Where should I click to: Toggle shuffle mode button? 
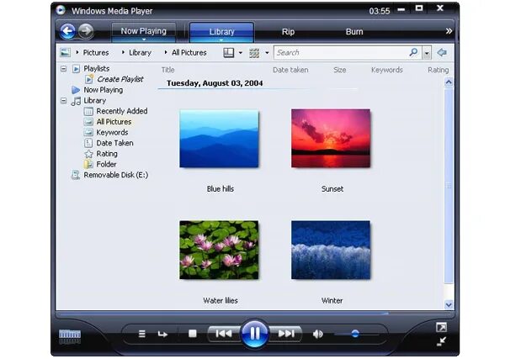point(141,335)
